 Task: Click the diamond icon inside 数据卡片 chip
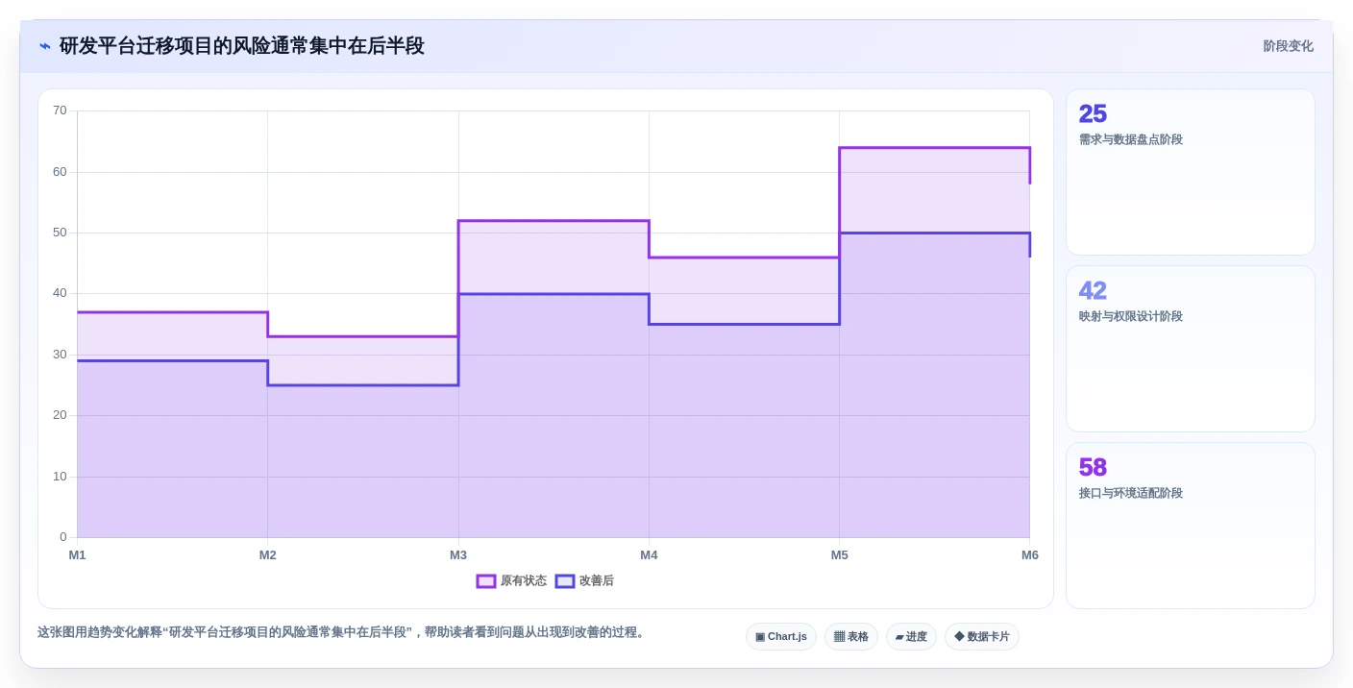(959, 637)
